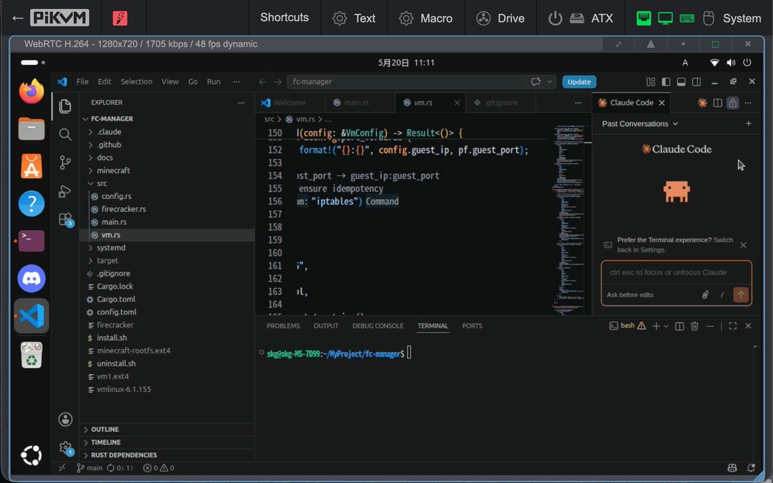Toggle the Copilot icon in status bar

732,468
